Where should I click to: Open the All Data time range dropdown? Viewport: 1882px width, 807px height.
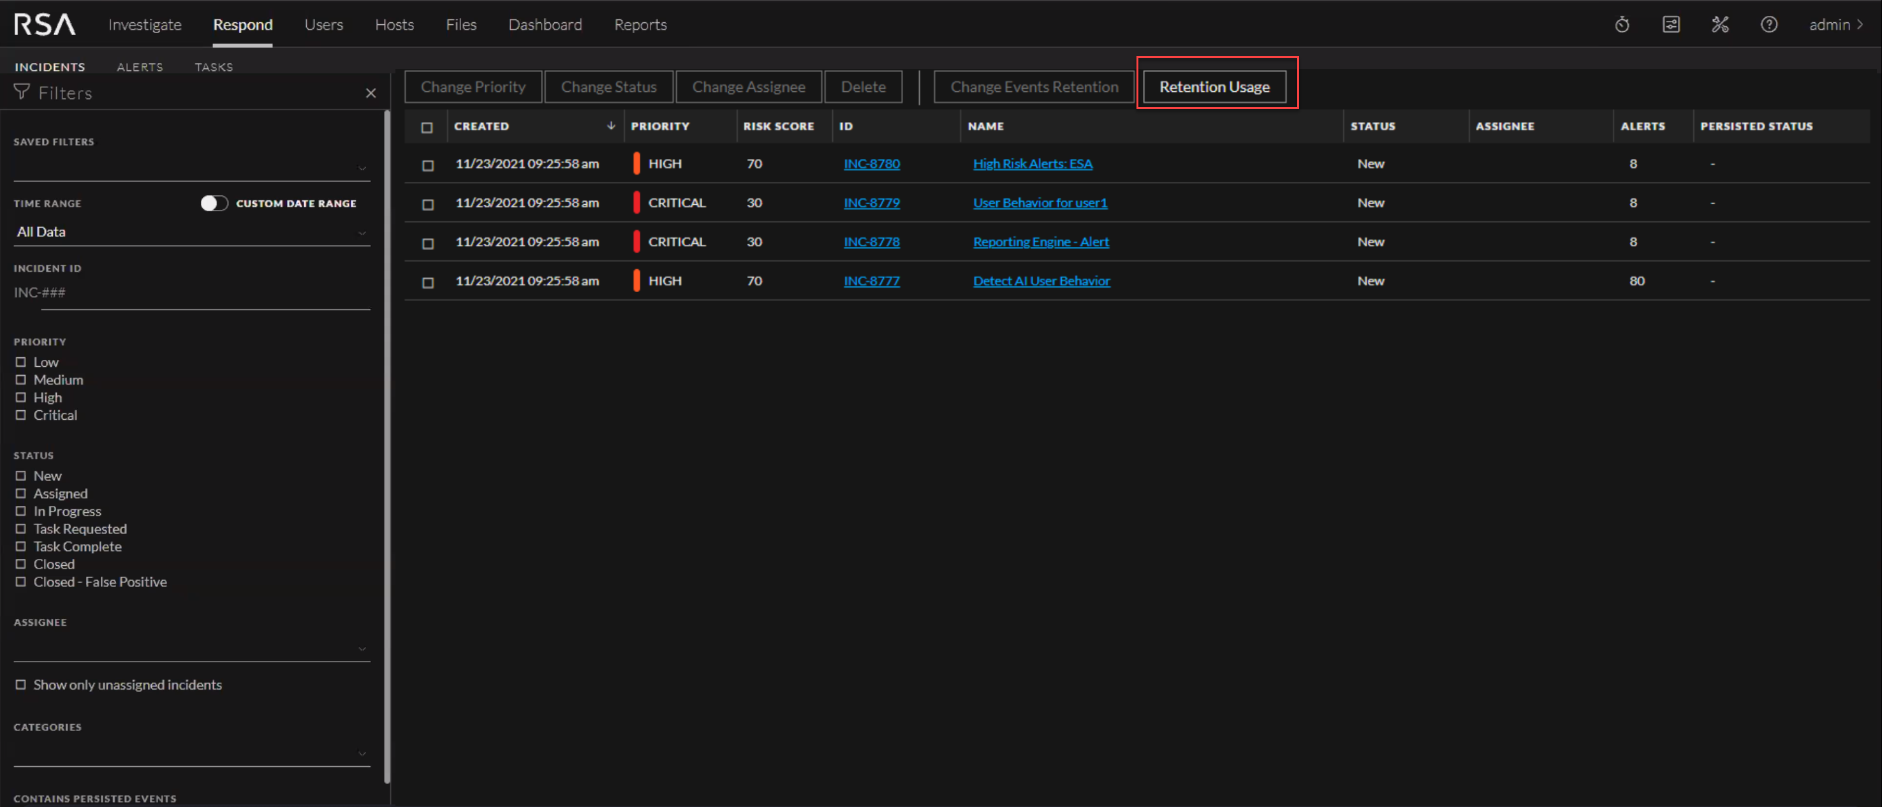191,232
